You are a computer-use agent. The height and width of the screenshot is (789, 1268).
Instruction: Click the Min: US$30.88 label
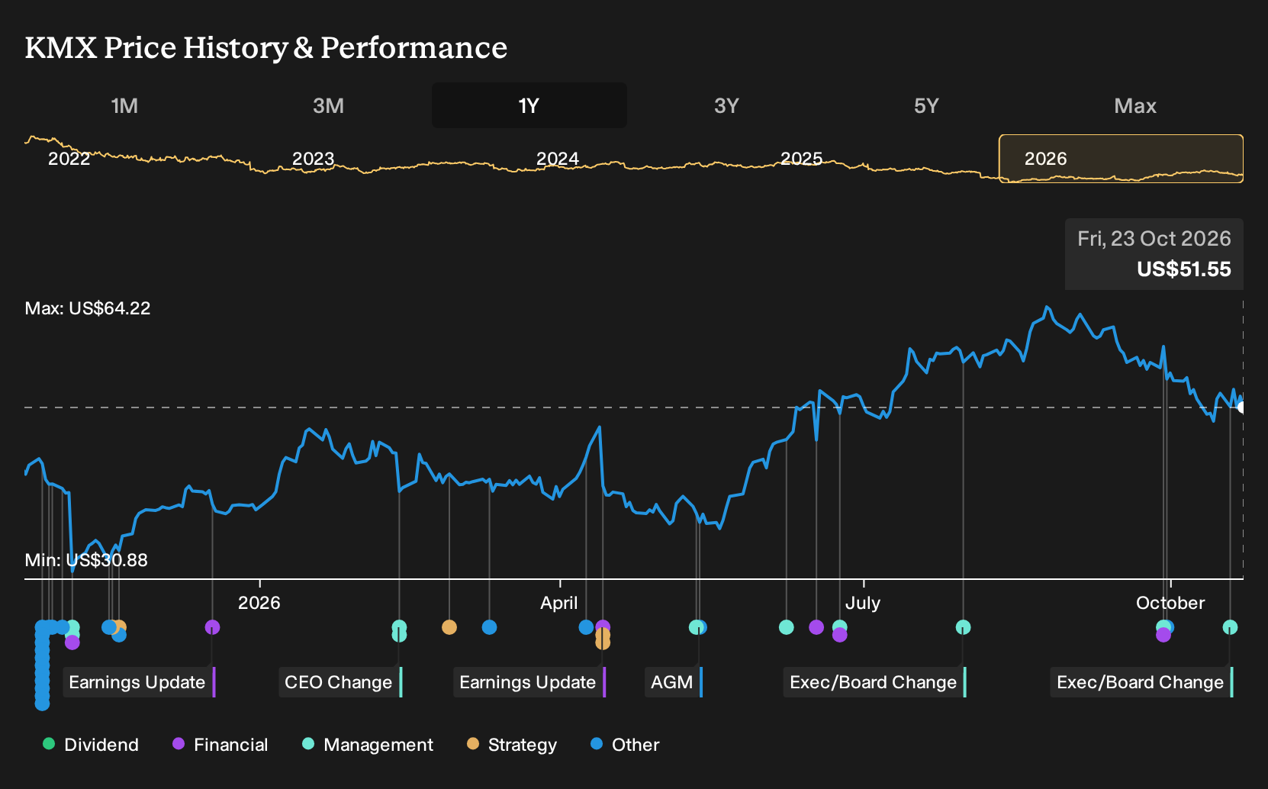[86, 560]
